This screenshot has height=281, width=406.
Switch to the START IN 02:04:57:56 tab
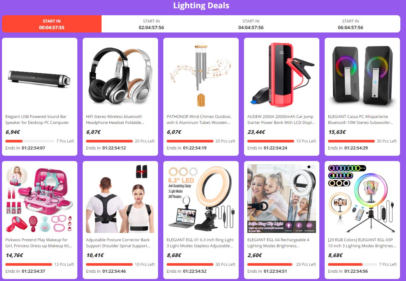151,24
